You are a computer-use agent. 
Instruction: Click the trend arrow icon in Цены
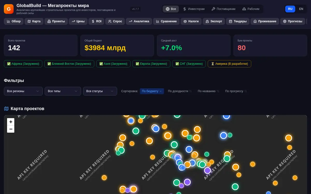(x=74, y=21)
